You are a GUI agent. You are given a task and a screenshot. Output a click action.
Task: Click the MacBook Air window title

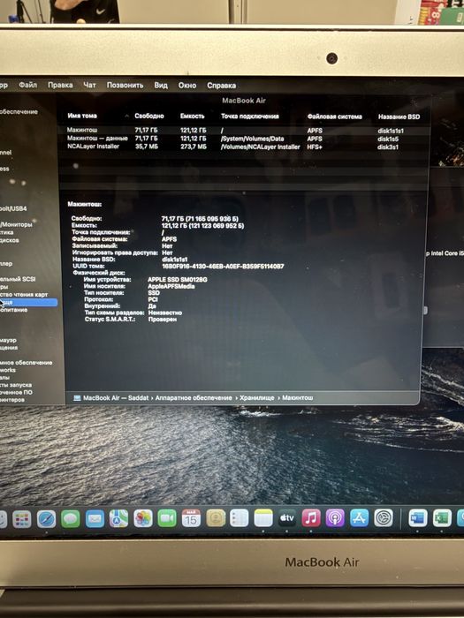[244, 101]
